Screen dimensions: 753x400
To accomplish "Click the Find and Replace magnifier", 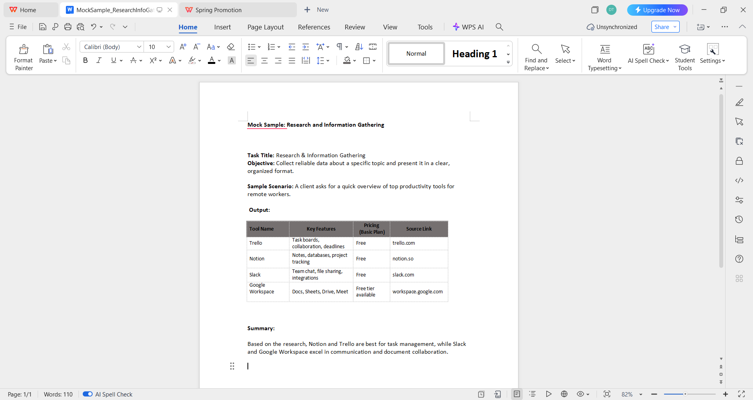I will (537, 49).
